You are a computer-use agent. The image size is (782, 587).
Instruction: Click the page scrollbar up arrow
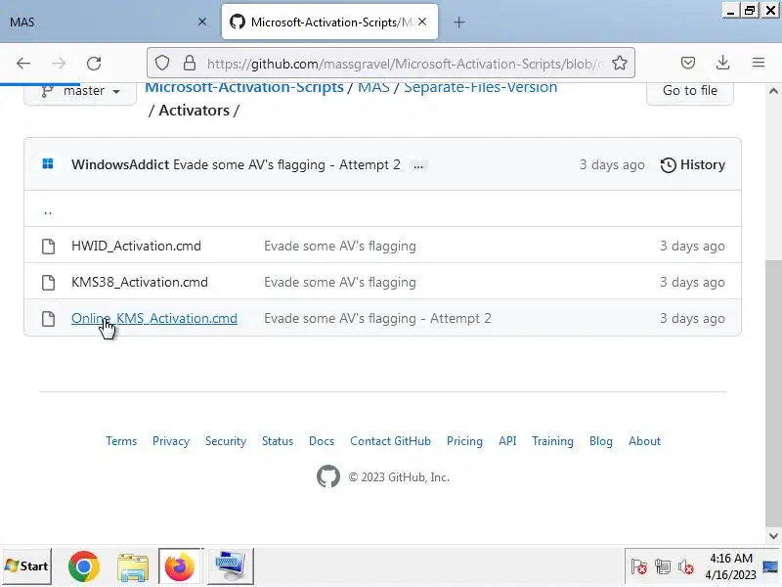coord(773,91)
